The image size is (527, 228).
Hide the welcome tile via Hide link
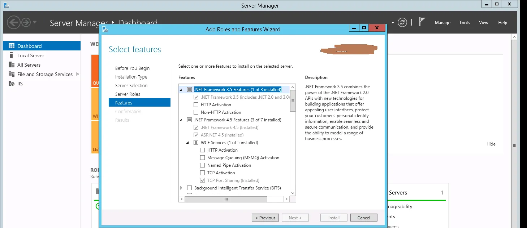(x=491, y=144)
